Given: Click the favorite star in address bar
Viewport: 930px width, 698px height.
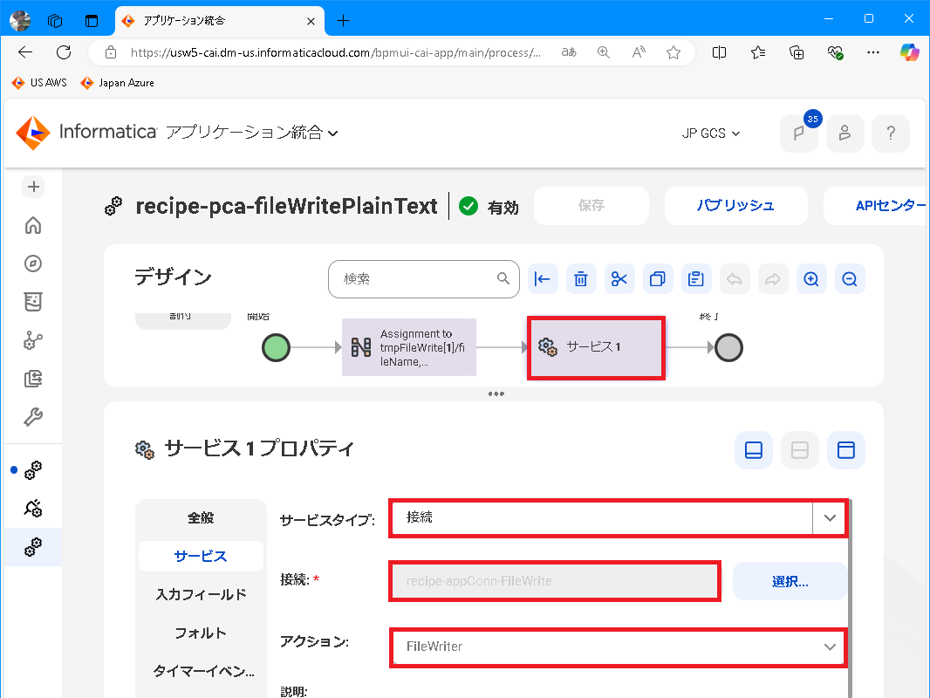Looking at the screenshot, I should pos(674,52).
